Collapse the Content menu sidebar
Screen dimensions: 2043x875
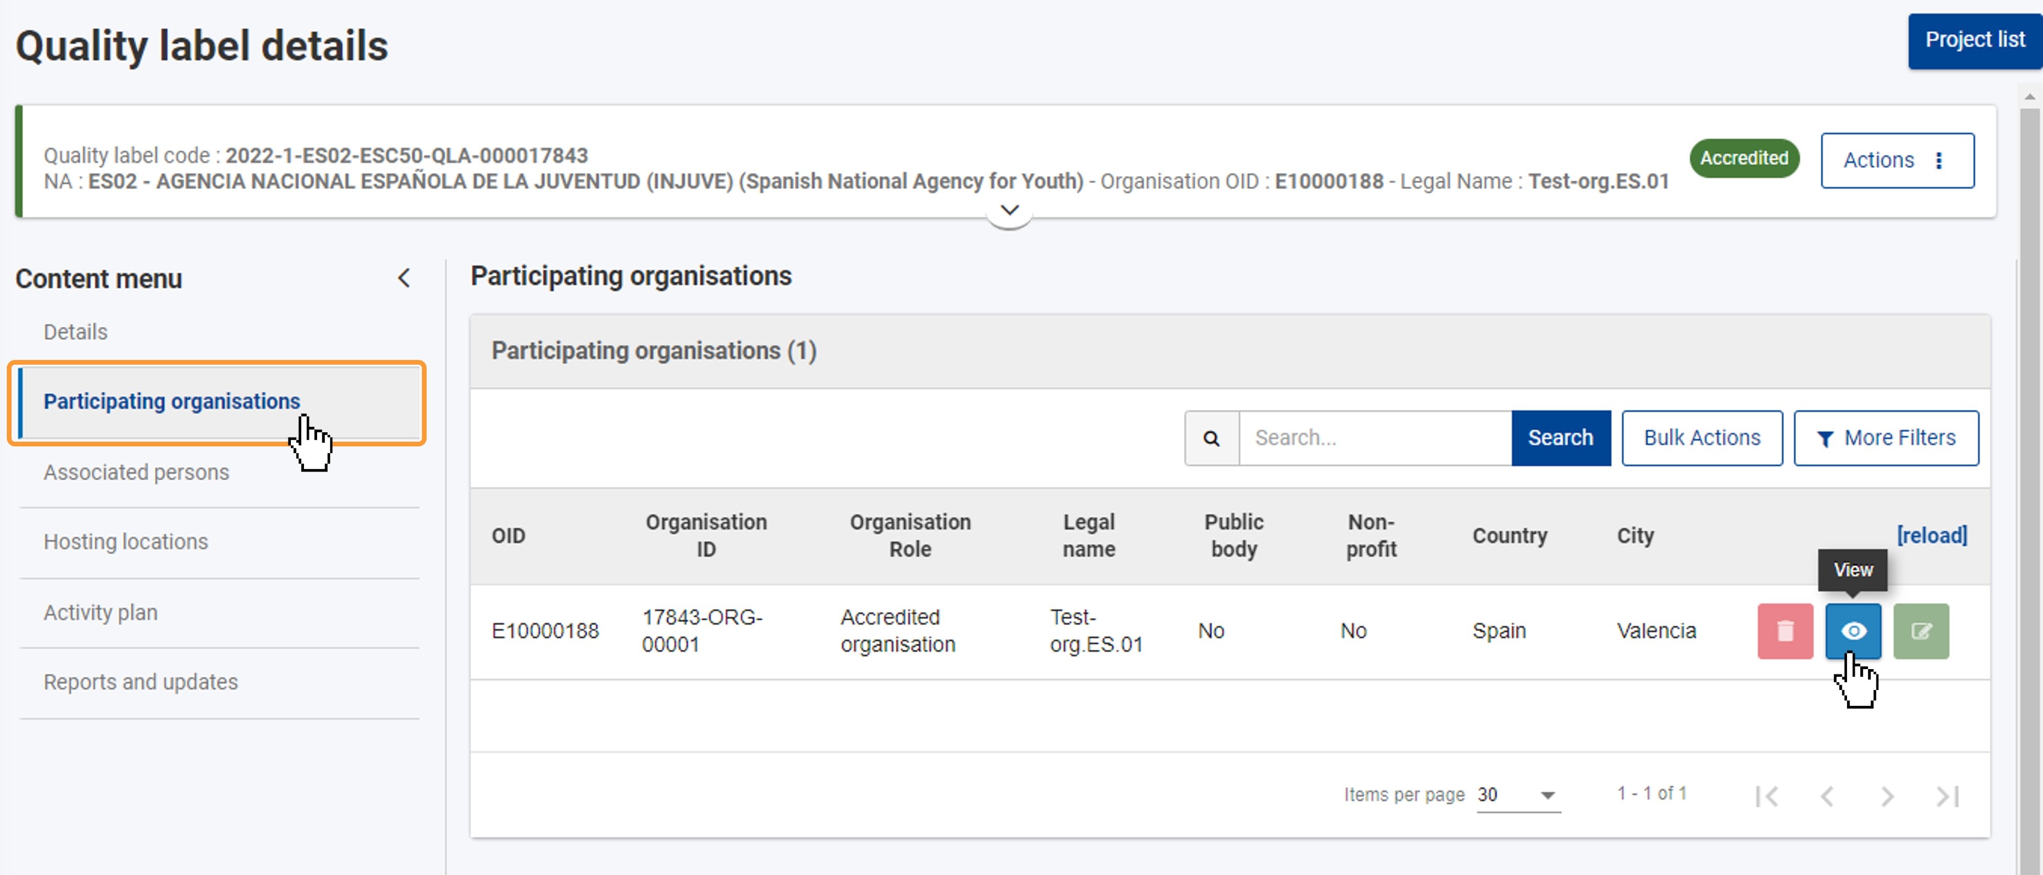click(404, 278)
